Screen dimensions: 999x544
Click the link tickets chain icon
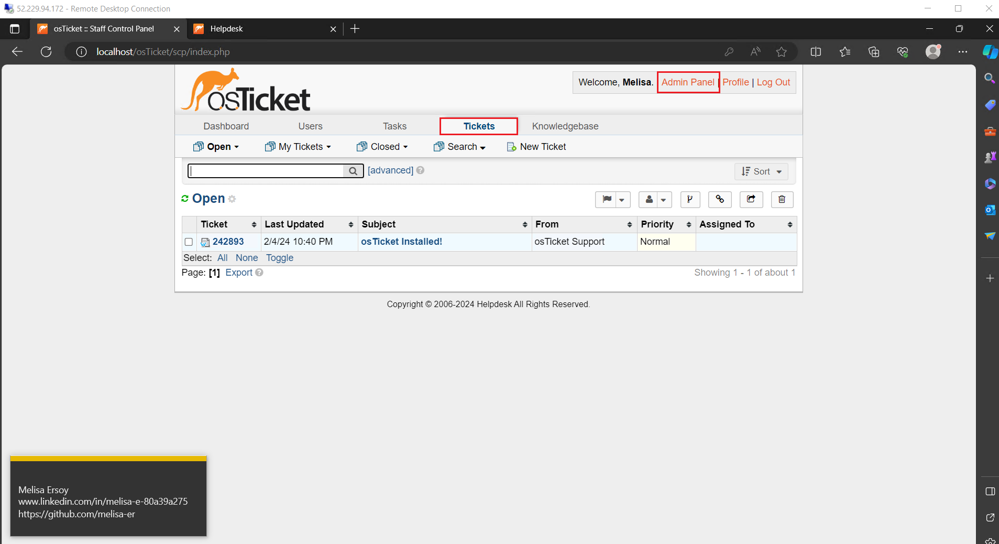(720, 199)
